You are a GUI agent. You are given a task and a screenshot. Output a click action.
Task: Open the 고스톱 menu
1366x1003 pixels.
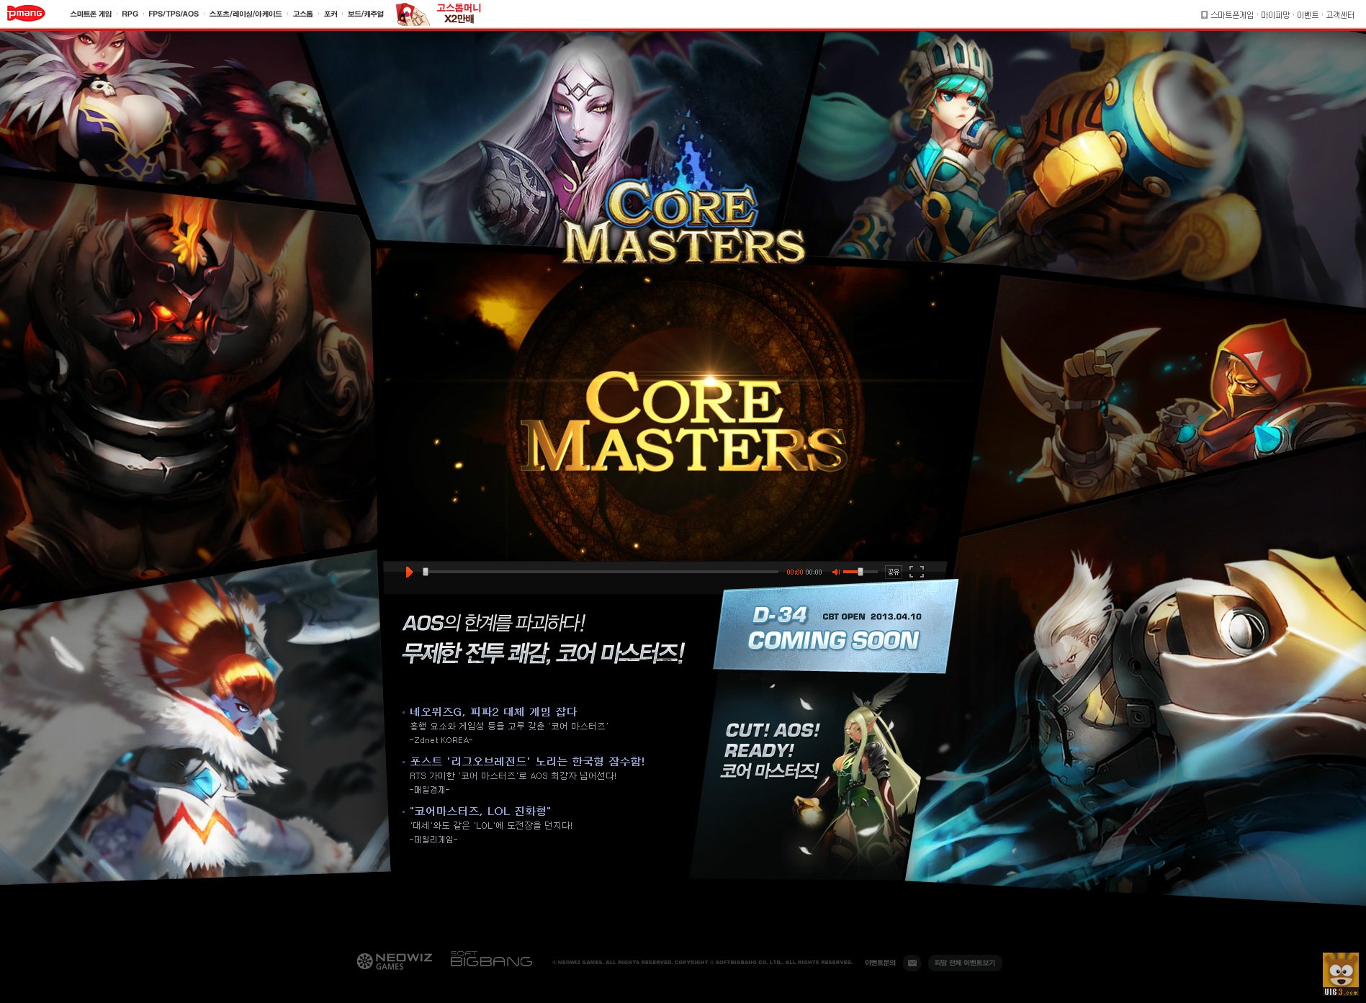[x=303, y=14]
